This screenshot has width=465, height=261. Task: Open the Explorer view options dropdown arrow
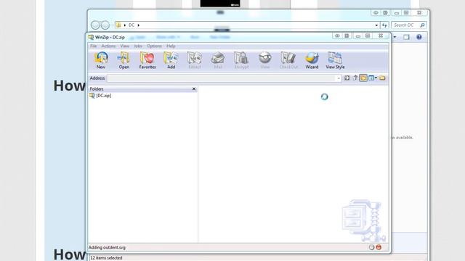[395, 37]
